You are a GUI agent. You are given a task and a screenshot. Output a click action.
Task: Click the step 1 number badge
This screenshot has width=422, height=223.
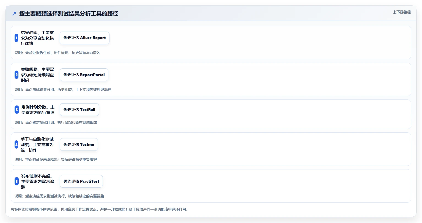[x=17, y=38]
